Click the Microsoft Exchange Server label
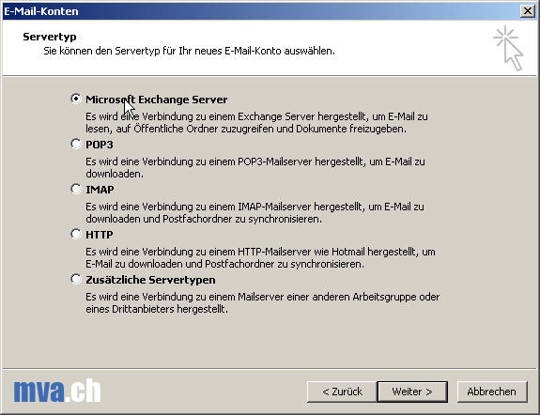540x415 pixels. [156, 100]
